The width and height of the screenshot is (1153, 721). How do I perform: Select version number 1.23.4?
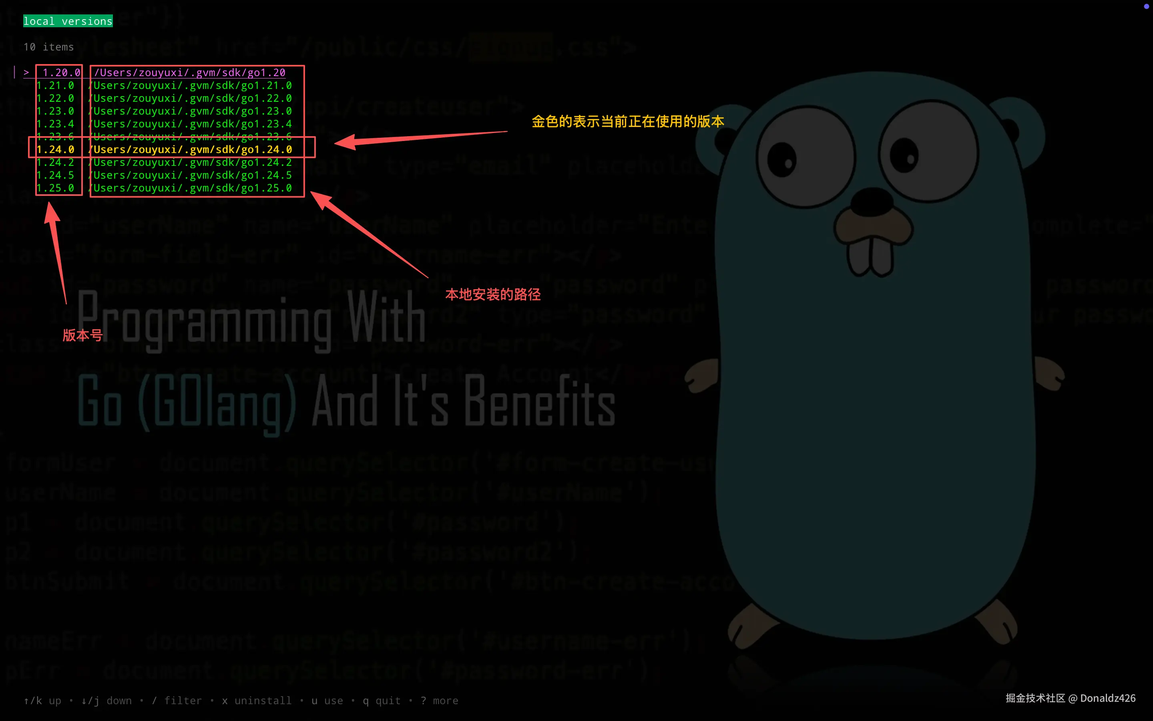point(55,124)
